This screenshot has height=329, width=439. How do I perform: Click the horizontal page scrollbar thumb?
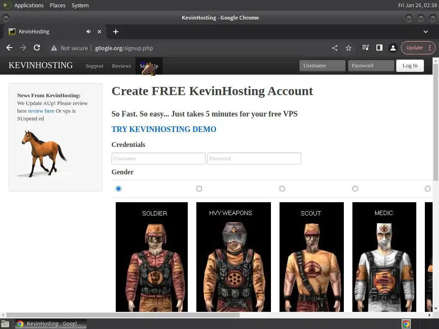click(x=123, y=315)
